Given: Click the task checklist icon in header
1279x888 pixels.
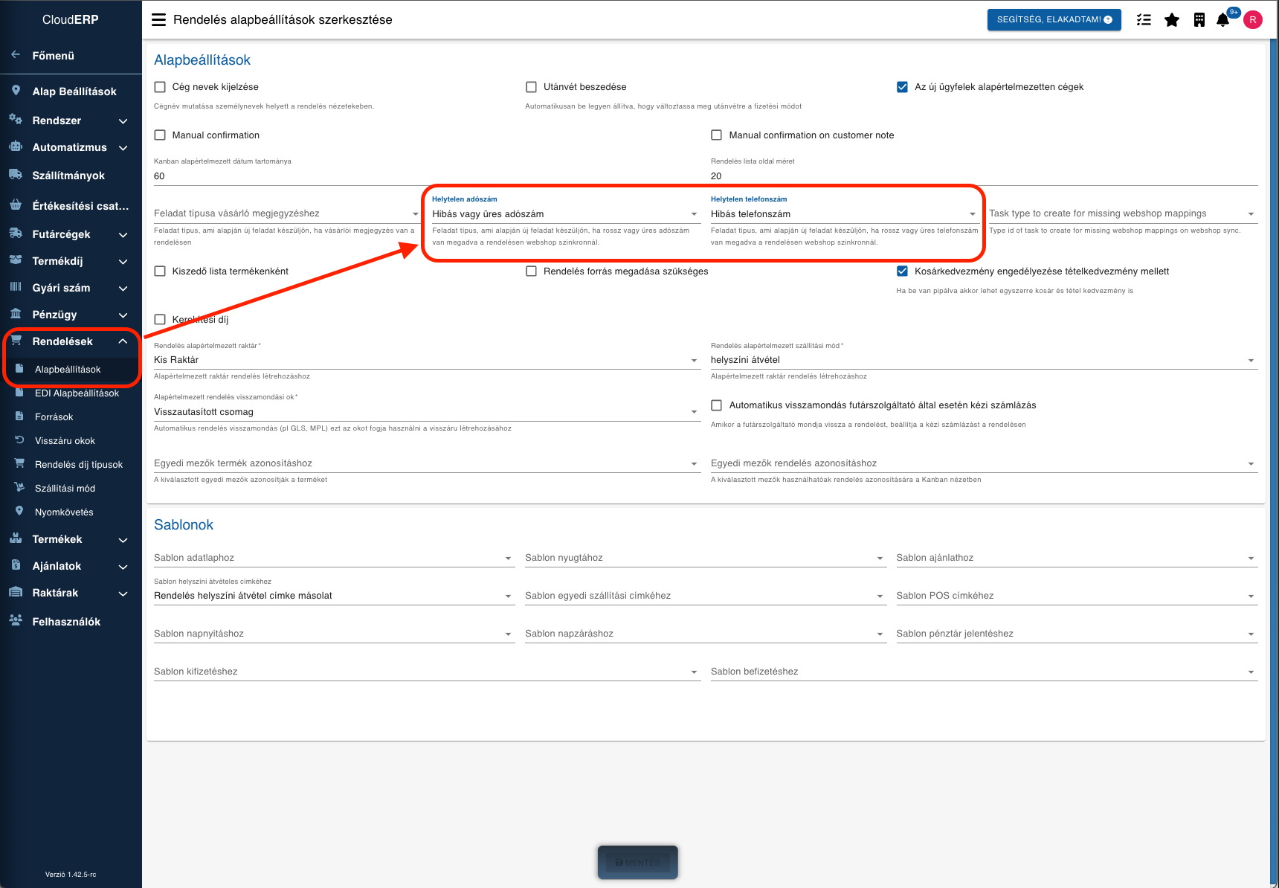Looking at the screenshot, I should pos(1144,20).
